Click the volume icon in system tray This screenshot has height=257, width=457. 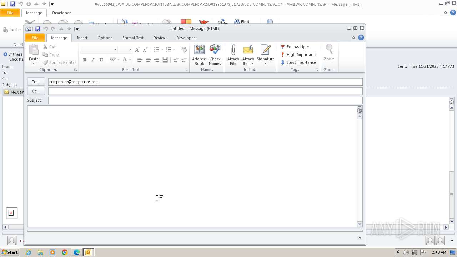[x=406, y=252]
